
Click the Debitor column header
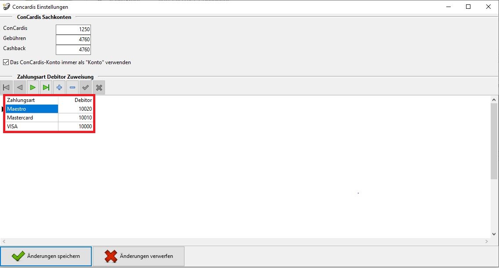(76, 100)
